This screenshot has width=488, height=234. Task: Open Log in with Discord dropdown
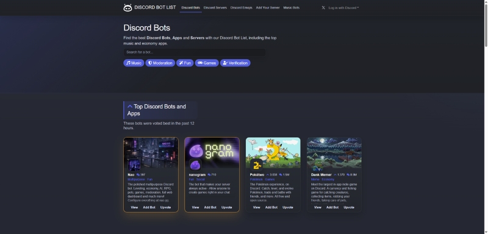coord(343,8)
